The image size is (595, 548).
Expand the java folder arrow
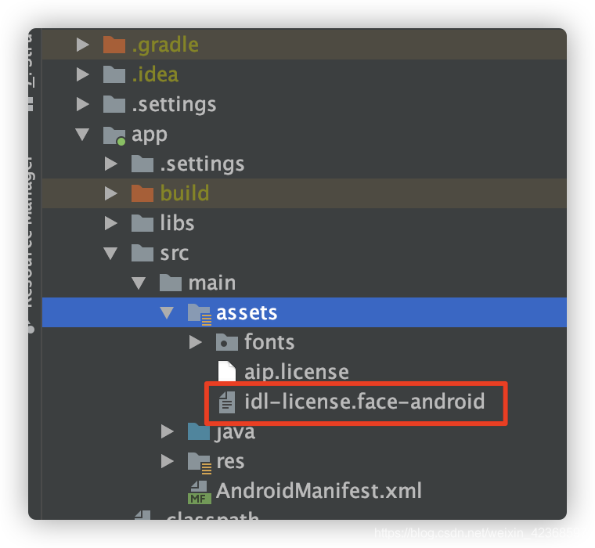tap(167, 431)
